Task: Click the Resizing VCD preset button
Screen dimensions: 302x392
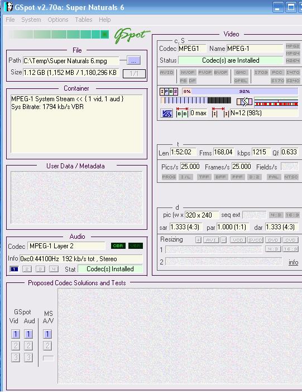Action: pos(238,240)
